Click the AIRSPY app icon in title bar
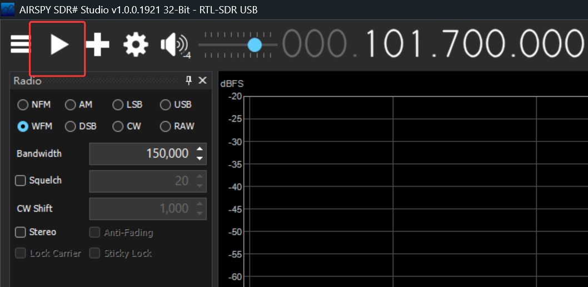588x287 pixels. 8,10
